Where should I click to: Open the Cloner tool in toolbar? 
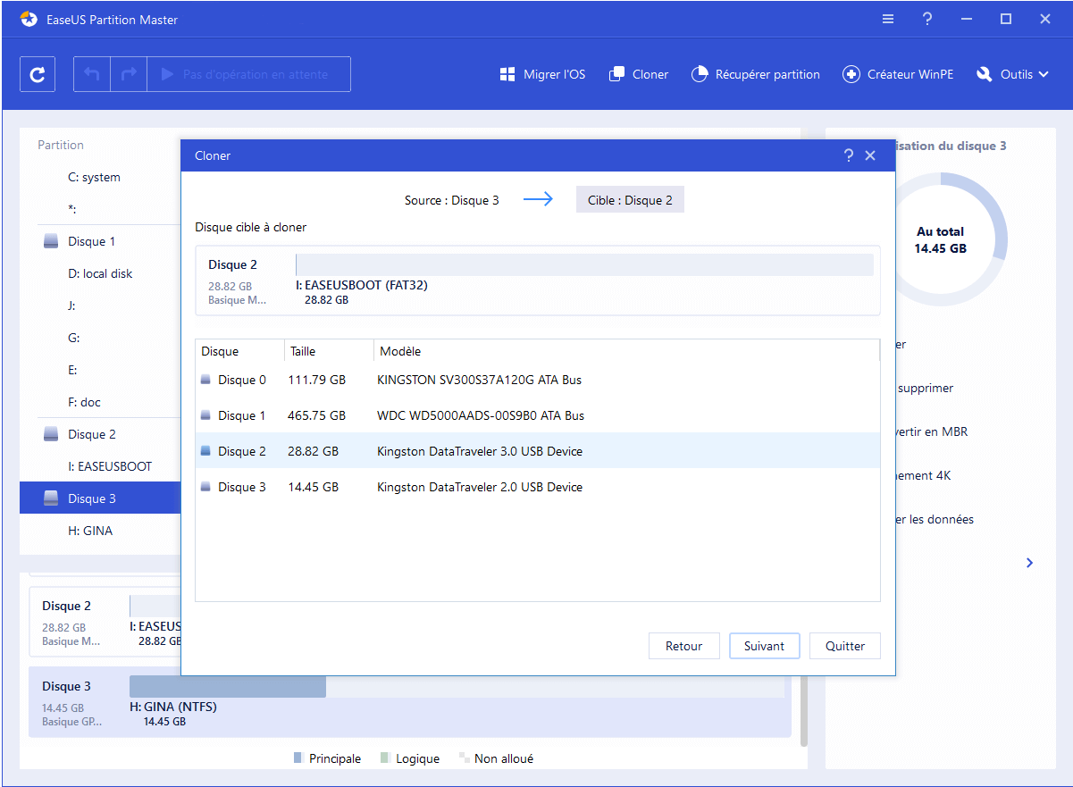pos(638,75)
